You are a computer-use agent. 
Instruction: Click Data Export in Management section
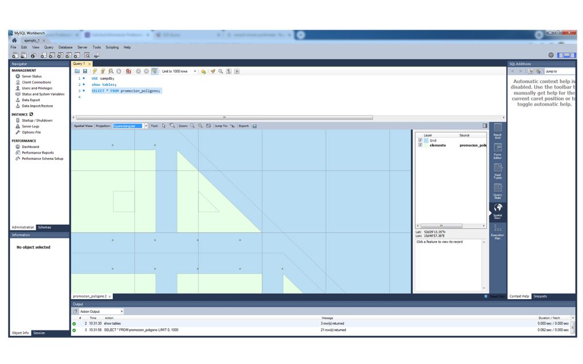[x=31, y=100]
